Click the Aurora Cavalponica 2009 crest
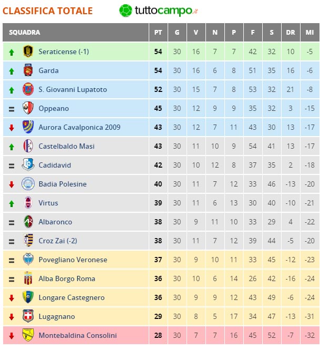The image size is (320, 351). click(28, 127)
